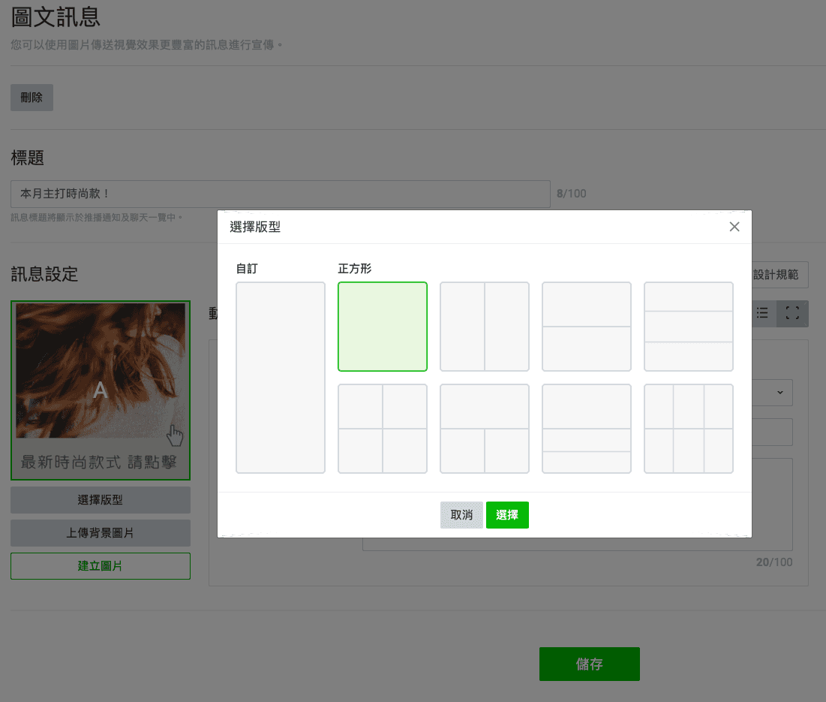Viewport: 826px width, 702px height.
Task: Click the 建立圖片 create image button
Action: (100, 566)
